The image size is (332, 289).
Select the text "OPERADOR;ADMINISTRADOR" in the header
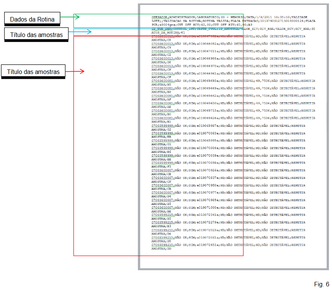(174, 17)
